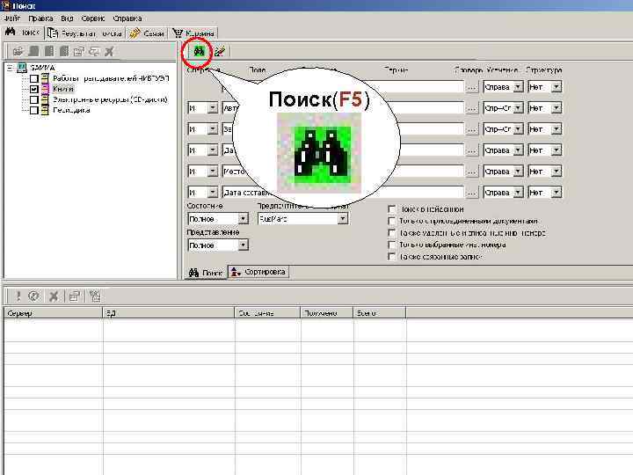
Task: Click the exclamation mark icon in the results toolbar
Action: (18, 296)
